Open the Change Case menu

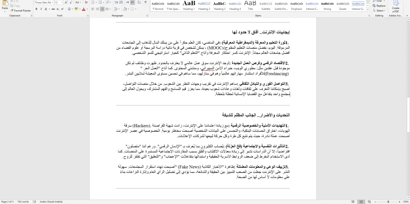77,2
